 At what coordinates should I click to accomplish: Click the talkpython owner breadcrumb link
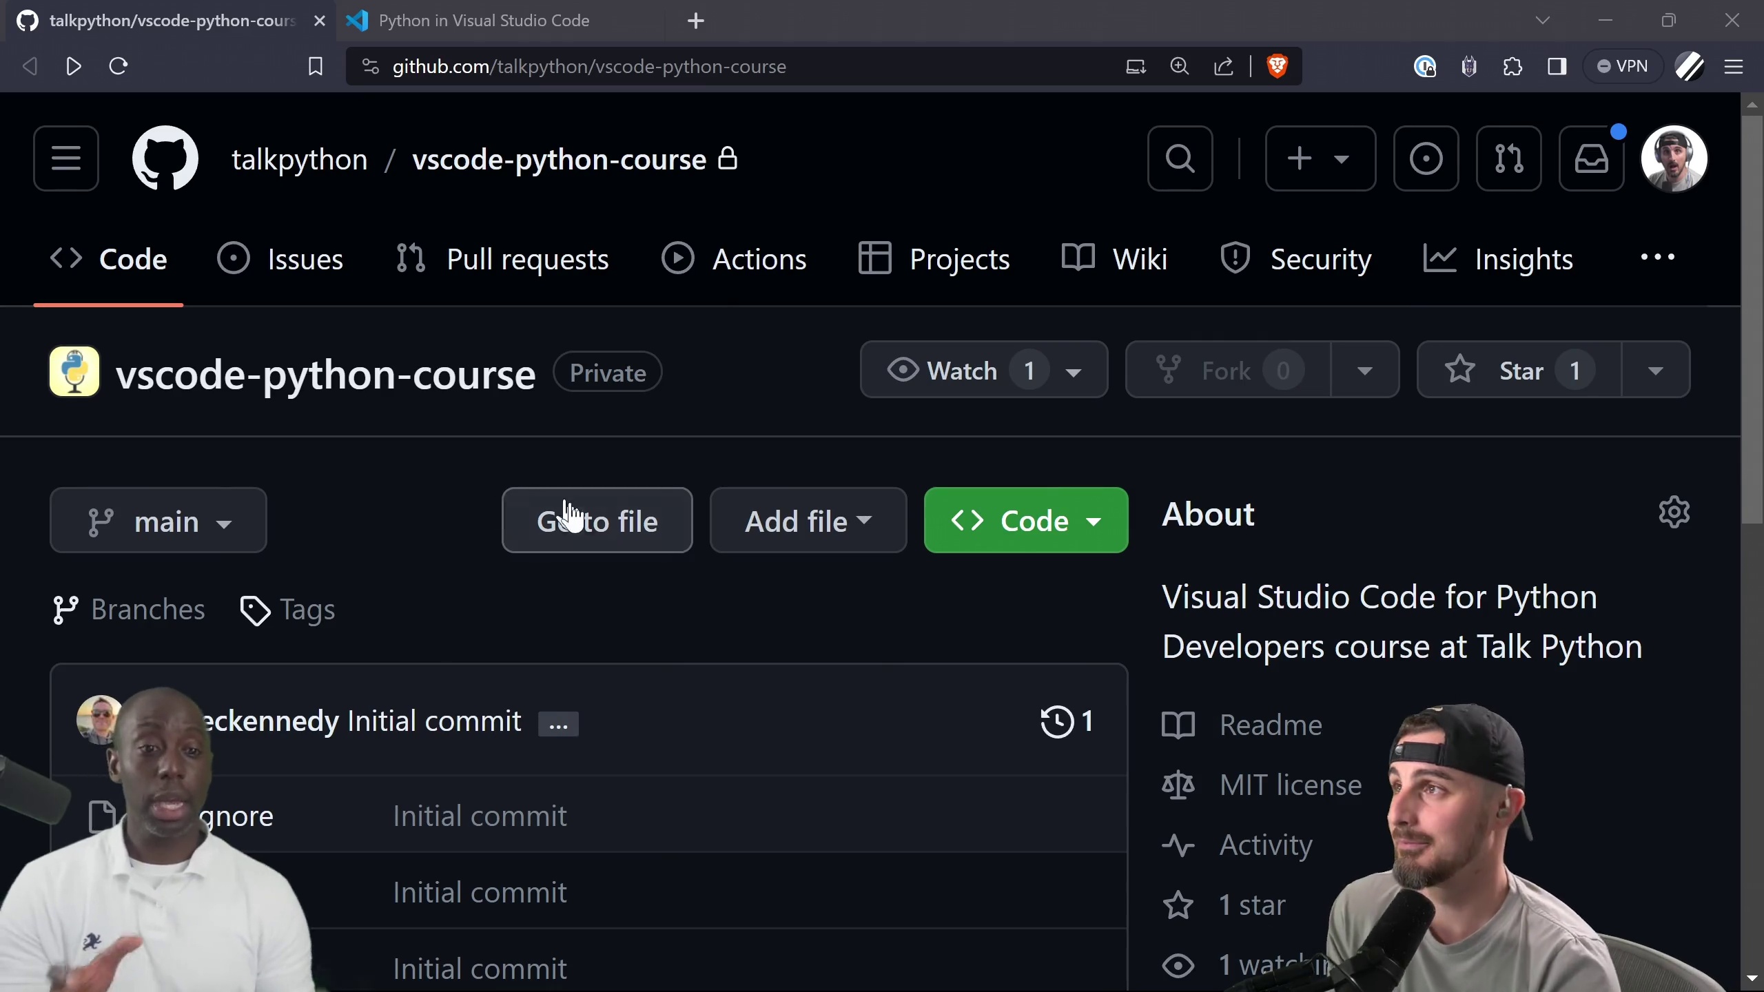300,159
